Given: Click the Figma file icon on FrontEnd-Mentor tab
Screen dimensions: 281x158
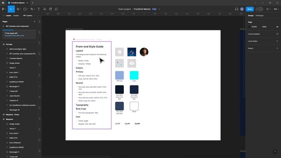Looking at the screenshot, I should pos(9,3).
